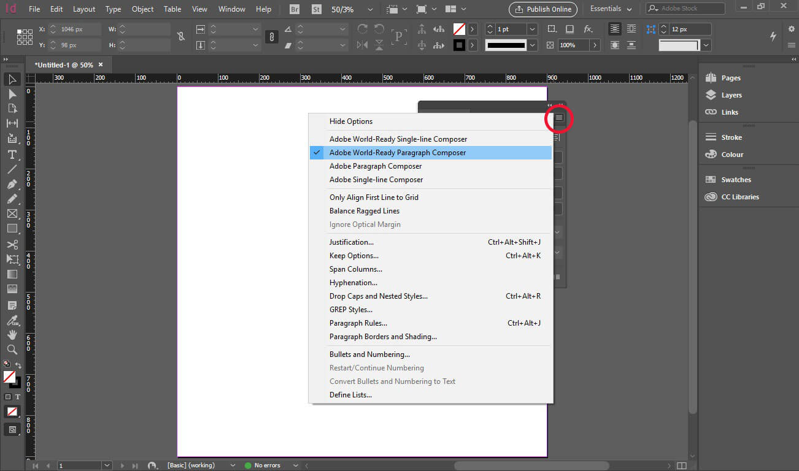799x471 pixels.
Task: Expand the page number dropdown in status bar
Action: coord(107,465)
